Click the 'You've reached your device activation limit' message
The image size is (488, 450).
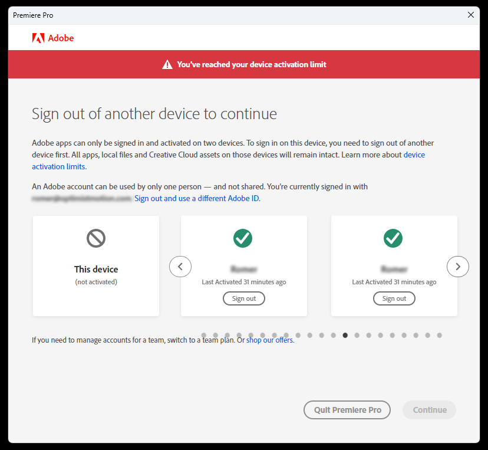coord(252,64)
